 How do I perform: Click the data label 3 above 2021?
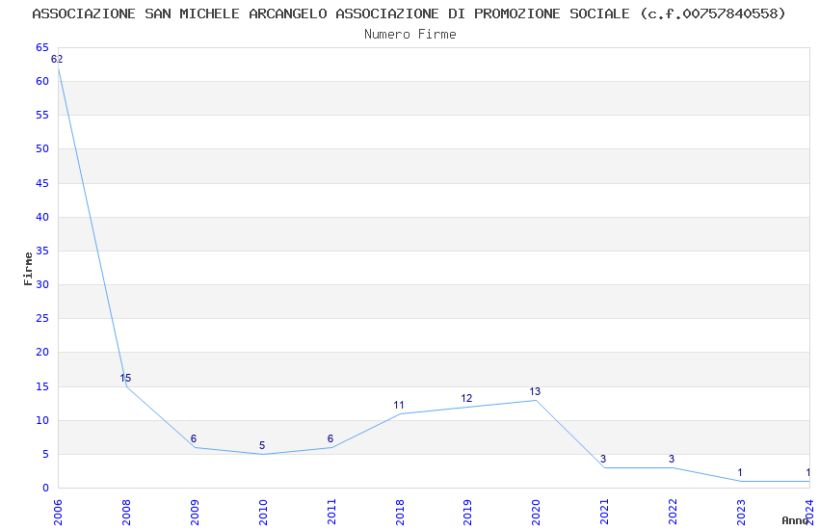pos(603,459)
